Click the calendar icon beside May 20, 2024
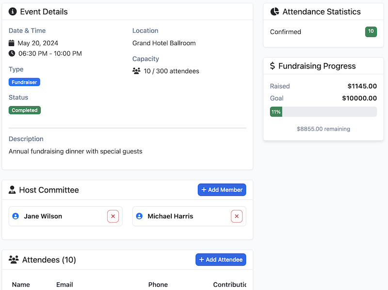 (x=11, y=43)
